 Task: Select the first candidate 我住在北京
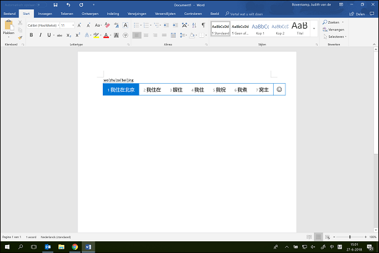(121, 90)
